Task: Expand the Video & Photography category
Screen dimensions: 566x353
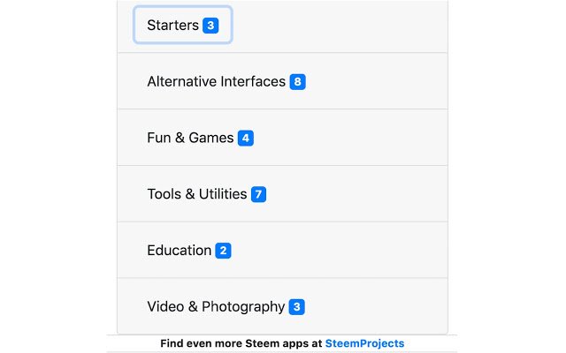Action: click(216, 307)
